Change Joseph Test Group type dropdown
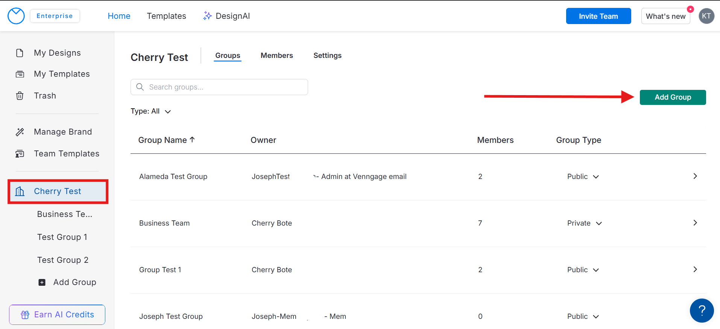This screenshot has width=720, height=329. click(x=583, y=317)
